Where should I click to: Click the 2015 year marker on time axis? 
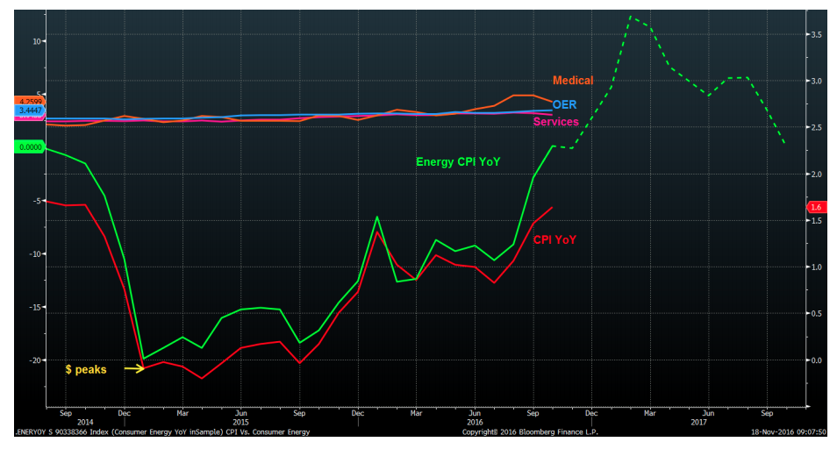pyautogui.click(x=240, y=422)
